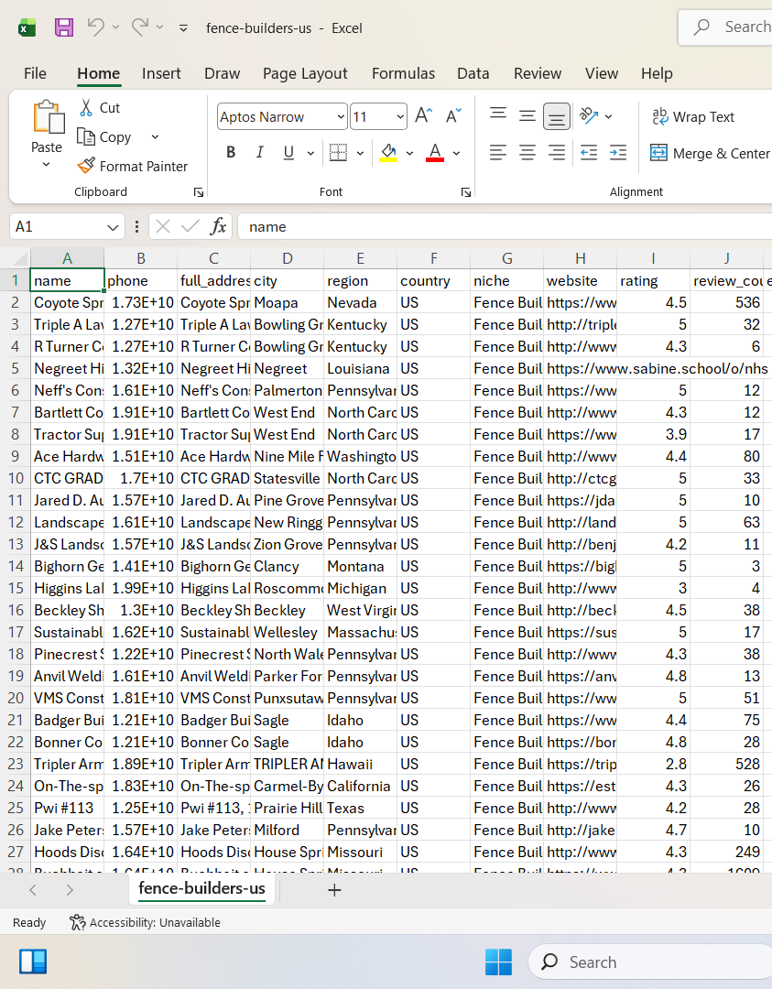Switch to the View tab

click(602, 73)
